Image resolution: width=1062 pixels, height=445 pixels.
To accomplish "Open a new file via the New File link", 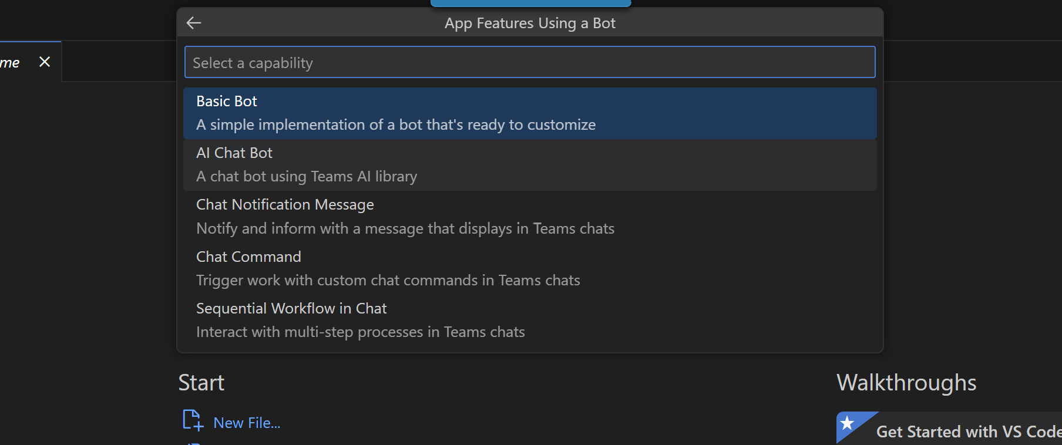I will click(x=247, y=422).
